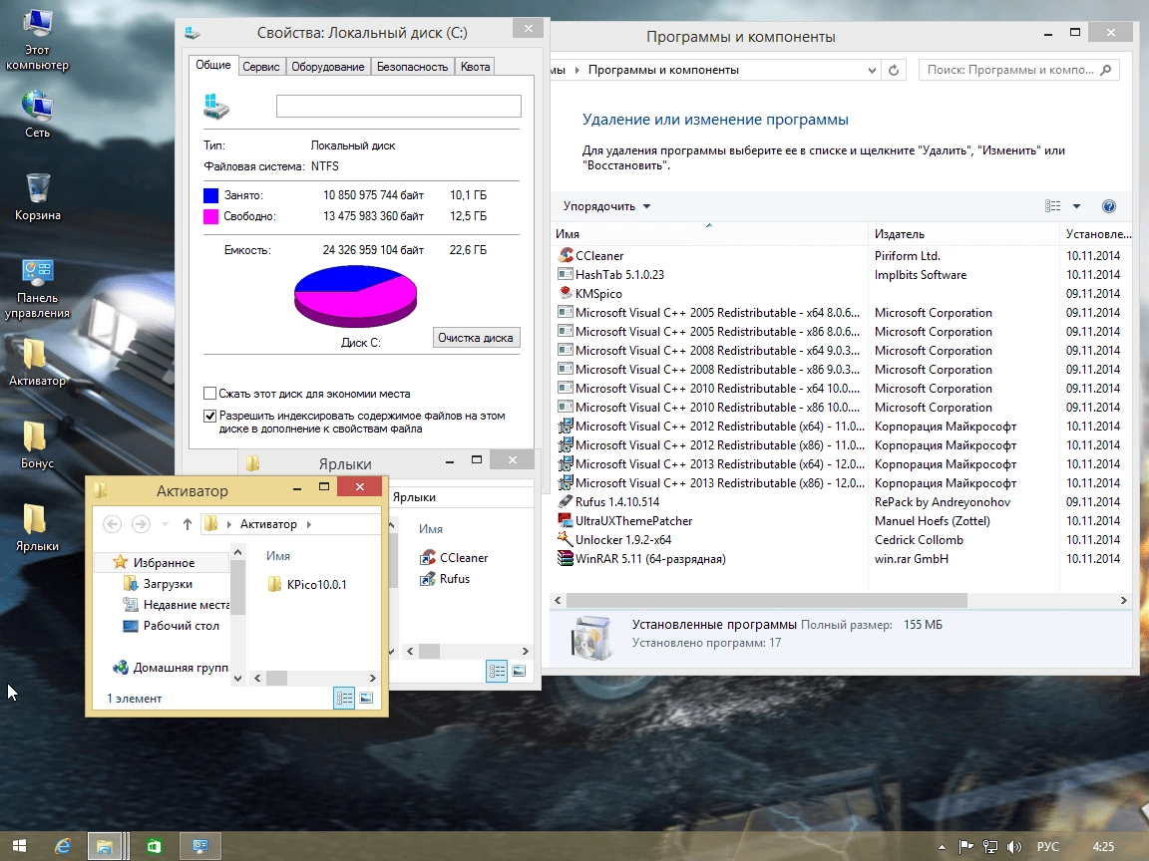Viewport: 1149px width, 861px height.
Task: Open the Action Center flag icon
Action: [965, 847]
